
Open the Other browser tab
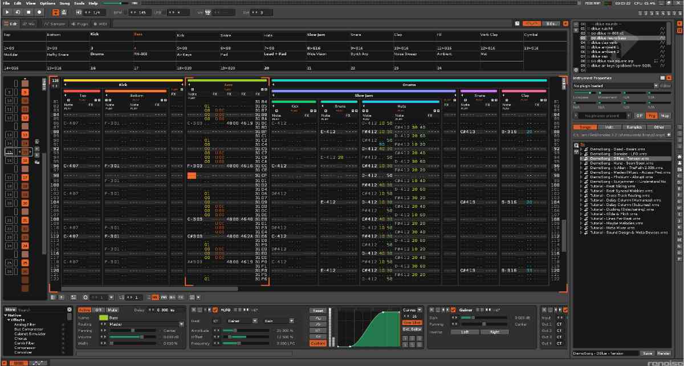pos(659,127)
